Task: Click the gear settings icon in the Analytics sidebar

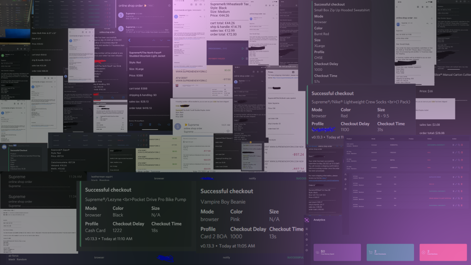Action: (x=307, y=250)
